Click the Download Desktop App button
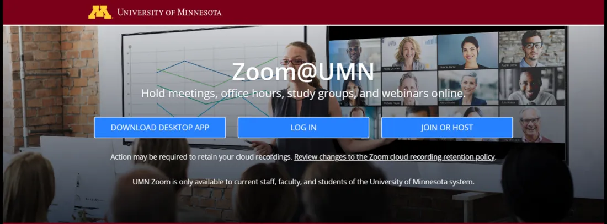This screenshot has height=224, width=607. click(160, 128)
